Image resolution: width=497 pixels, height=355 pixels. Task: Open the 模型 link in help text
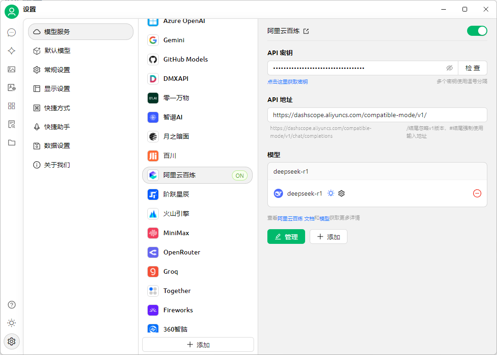click(324, 218)
